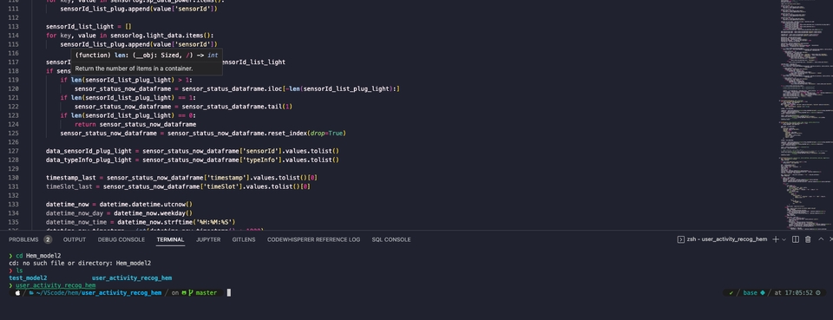
Task: Click test_model2 in the ls output
Action: click(28, 278)
